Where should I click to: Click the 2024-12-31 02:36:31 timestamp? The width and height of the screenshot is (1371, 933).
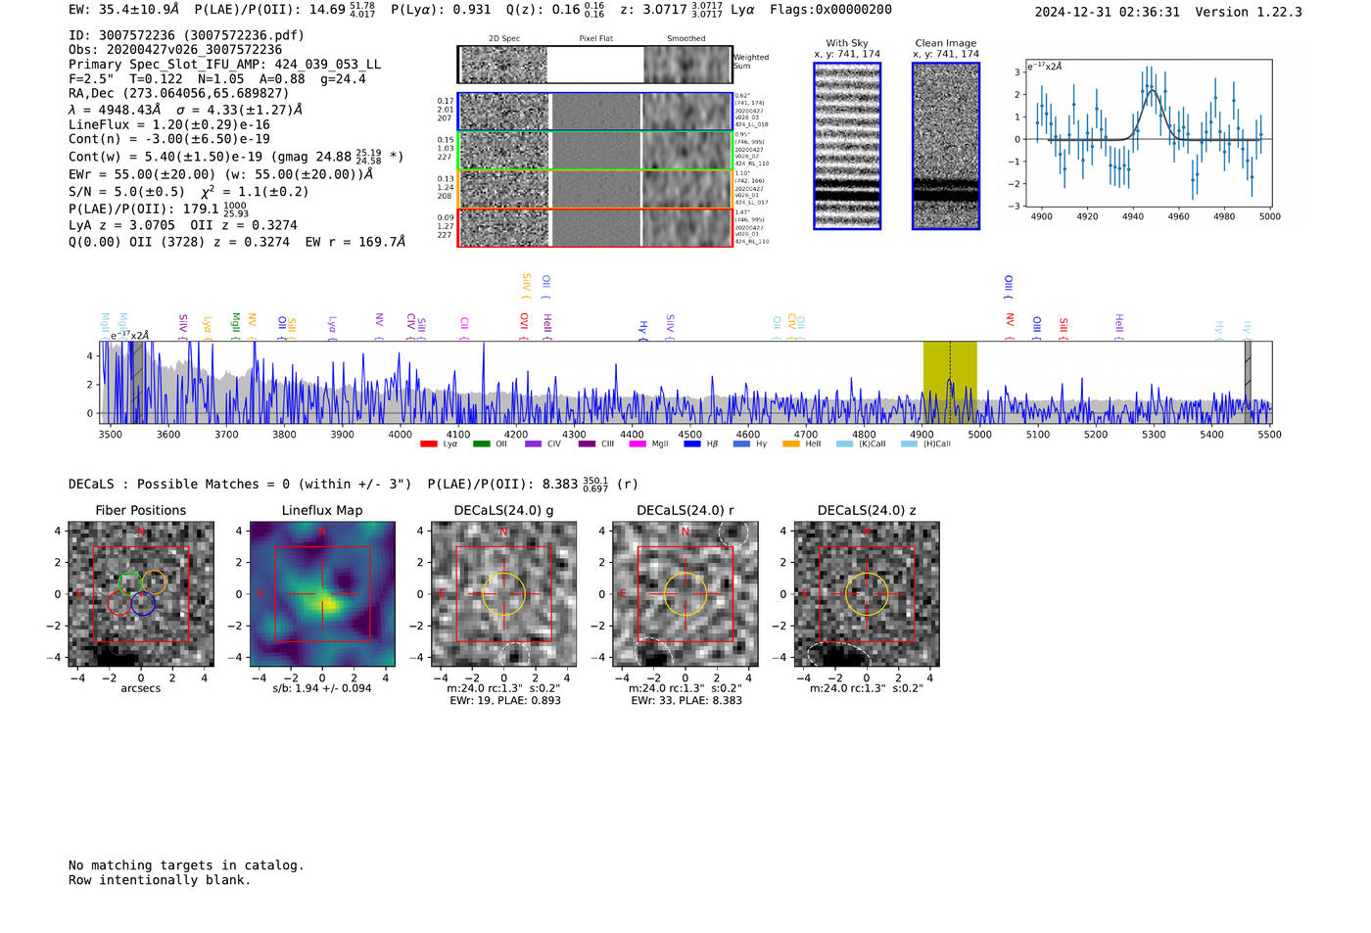pyautogui.click(x=1108, y=12)
